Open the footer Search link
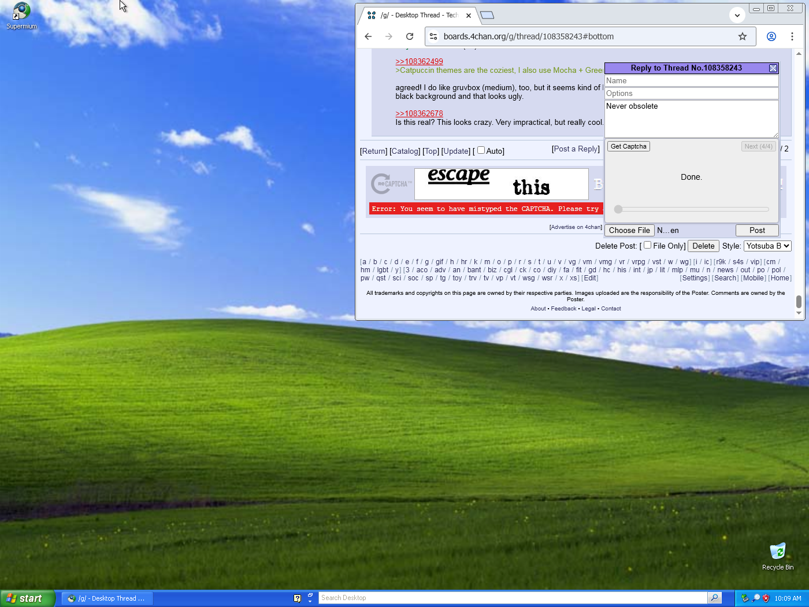 (725, 278)
